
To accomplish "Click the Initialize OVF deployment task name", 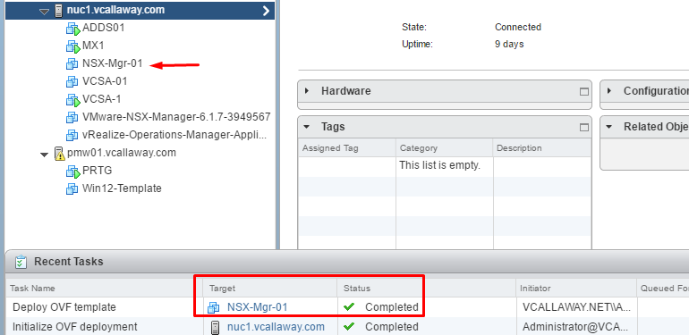I will coord(74,327).
